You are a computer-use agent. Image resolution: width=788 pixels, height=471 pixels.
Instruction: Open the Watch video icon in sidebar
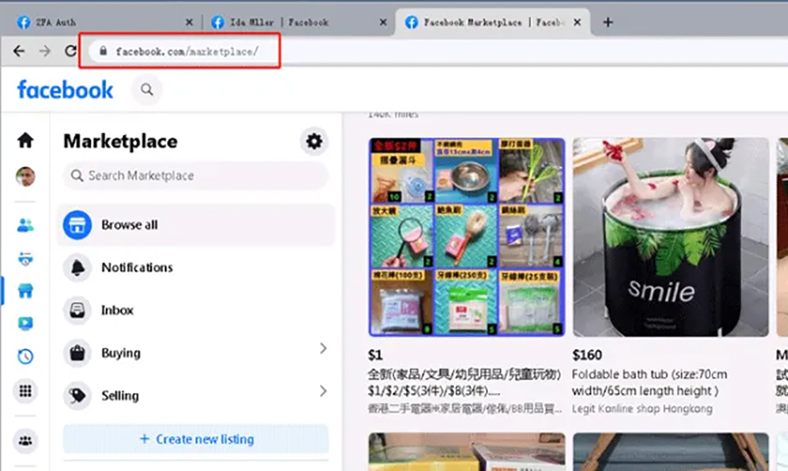tap(26, 323)
